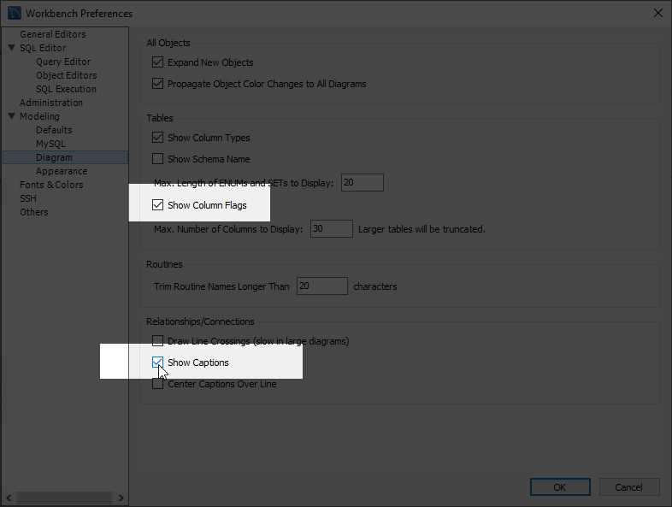Screen dimensions: 672x507
Task: Close the Workbench Preferences dialog
Action: click(658, 13)
